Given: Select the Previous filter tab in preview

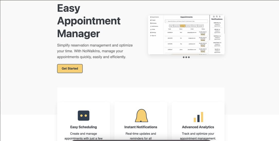Looking at the screenshot, I should [x=195, y=26].
